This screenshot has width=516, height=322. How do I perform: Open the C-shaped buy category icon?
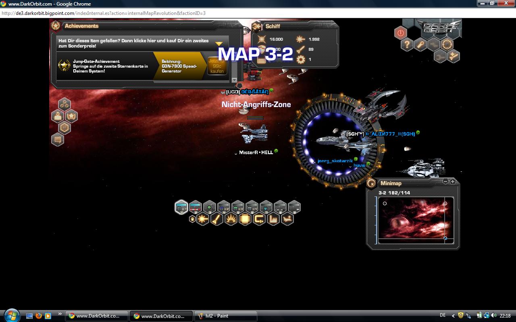(x=259, y=219)
